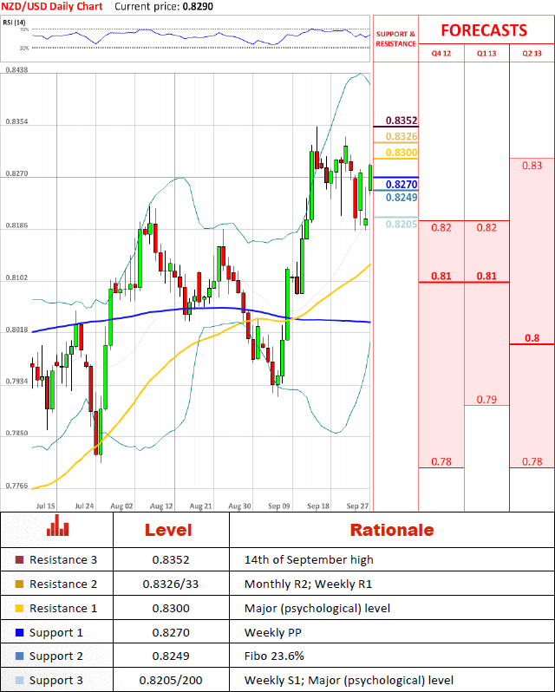Click the 0.79 forecast value under Q1 13
The height and width of the screenshot is (692, 555).
coord(486,400)
